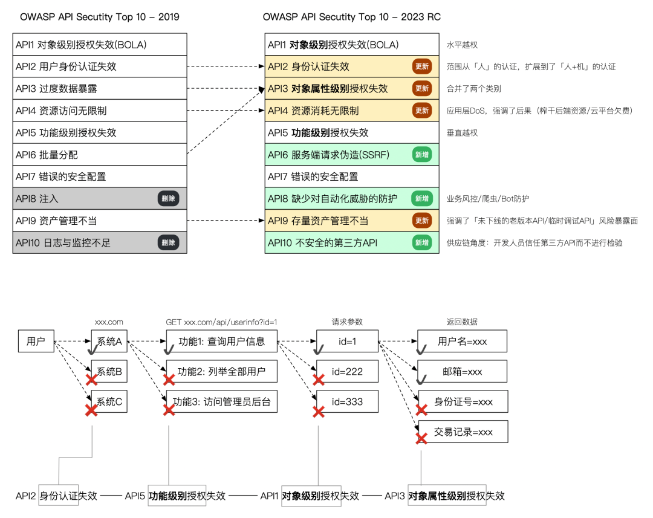Click the 更新 badge on API2 身份认证失效
Screen dimensions: 653x518
pyautogui.click(x=421, y=66)
